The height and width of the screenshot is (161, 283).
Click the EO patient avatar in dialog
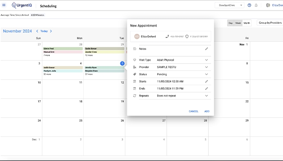(x=137, y=37)
